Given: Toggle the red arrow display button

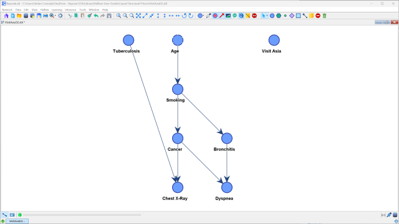Looking at the screenshot, I should tap(222, 16).
